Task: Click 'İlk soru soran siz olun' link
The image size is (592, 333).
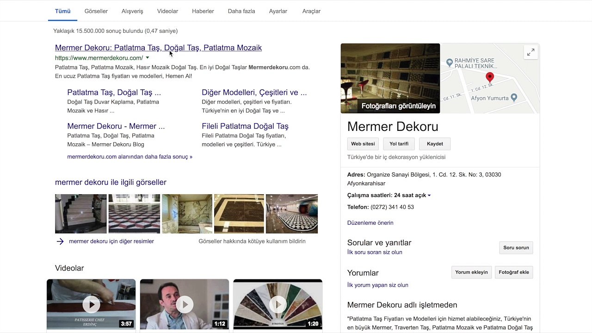Action: [x=375, y=252]
